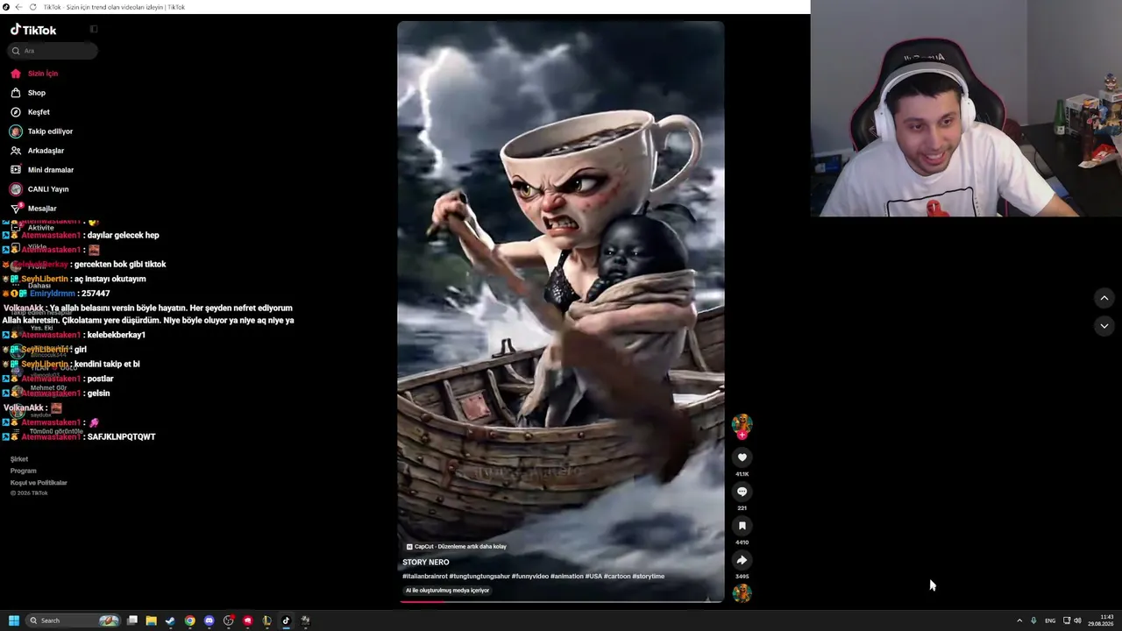Open the Arkadaşlar people icon
Image resolution: width=1122 pixels, height=631 pixels.
pos(16,151)
